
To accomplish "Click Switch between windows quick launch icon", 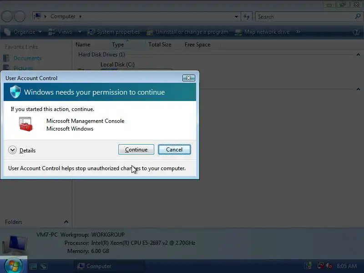I will click(x=44, y=266).
